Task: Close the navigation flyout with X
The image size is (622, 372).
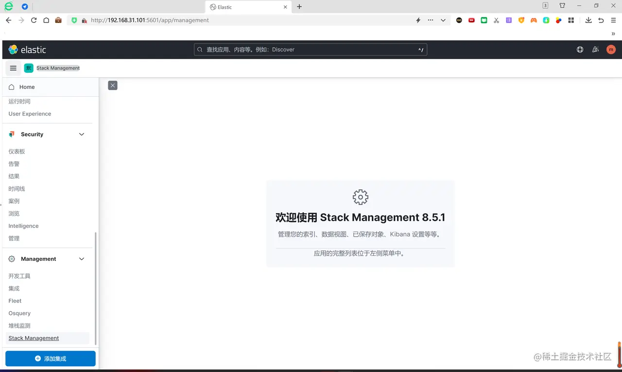Action: [113, 85]
